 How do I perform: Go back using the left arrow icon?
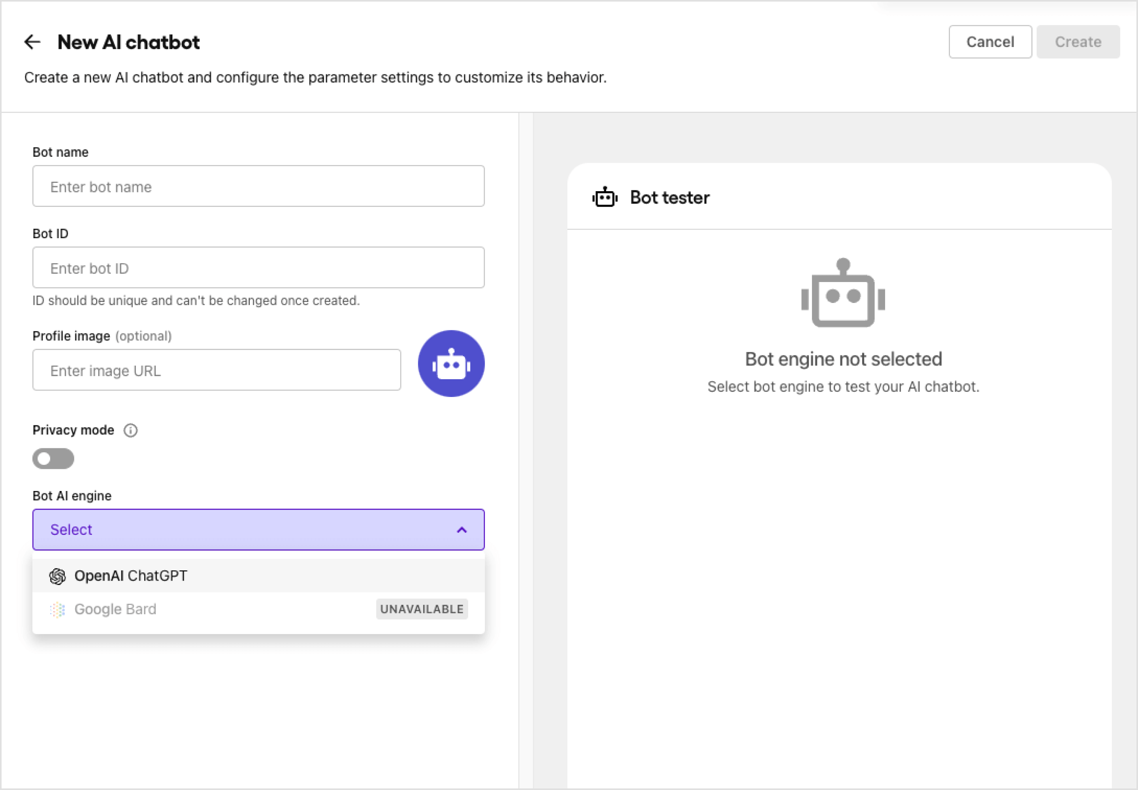[x=32, y=42]
